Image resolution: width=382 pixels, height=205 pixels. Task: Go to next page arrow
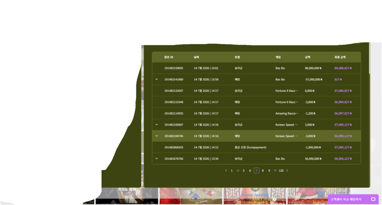click(287, 170)
